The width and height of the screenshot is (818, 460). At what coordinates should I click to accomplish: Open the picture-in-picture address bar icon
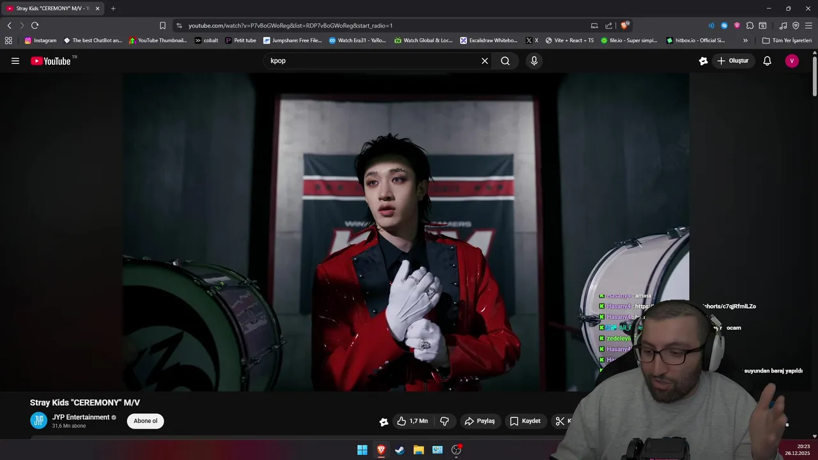pos(594,26)
